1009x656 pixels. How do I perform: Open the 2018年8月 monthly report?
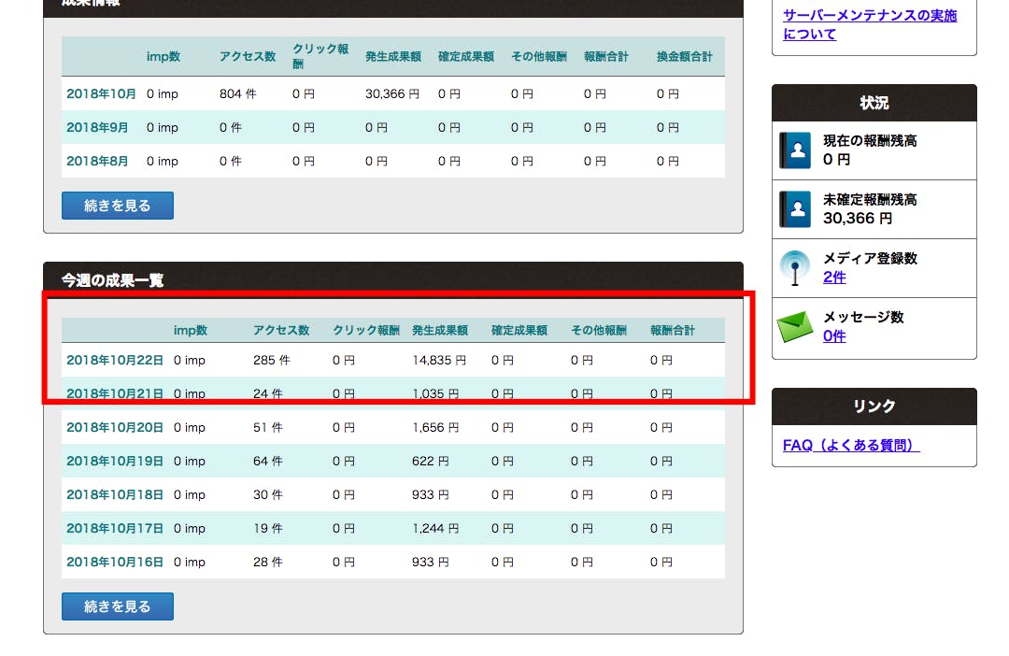click(x=97, y=162)
